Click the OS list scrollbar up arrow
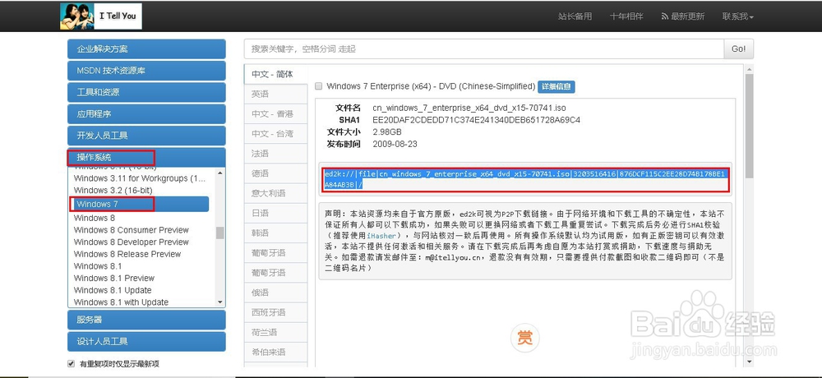 click(x=220, y=173)
